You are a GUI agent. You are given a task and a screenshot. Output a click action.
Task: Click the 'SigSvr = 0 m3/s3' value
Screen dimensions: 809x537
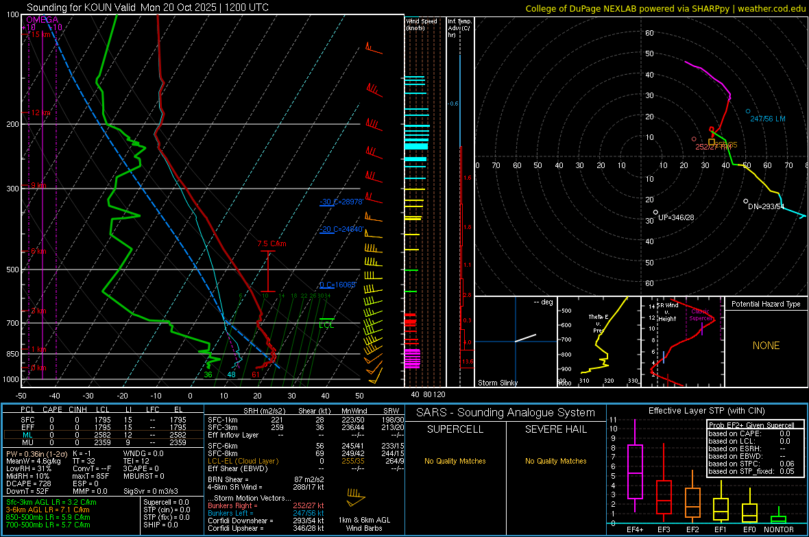pyautogui.click(x=151, y=491)
